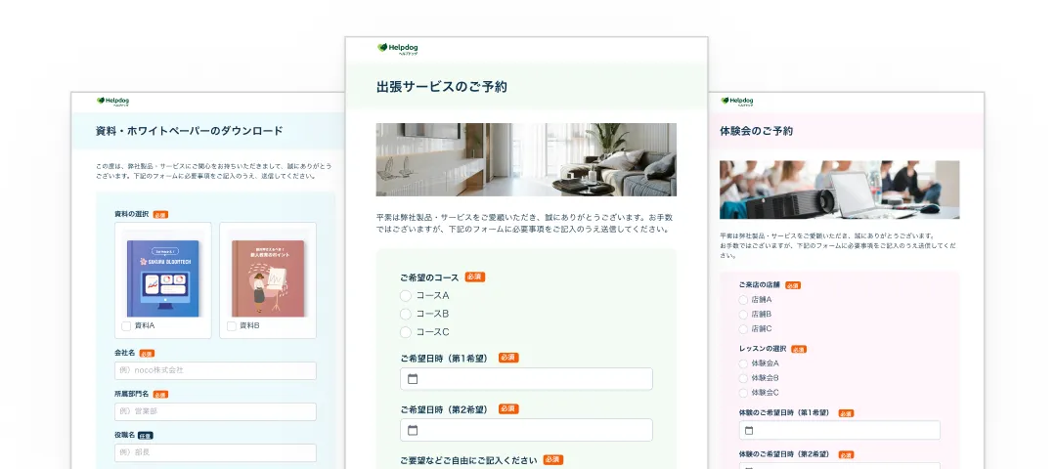Image resolution: width=1056 pixels, height=469 pixels.
Task: Click the ご要望などご自由にご記入ください label
Action: tap(468, 460)
